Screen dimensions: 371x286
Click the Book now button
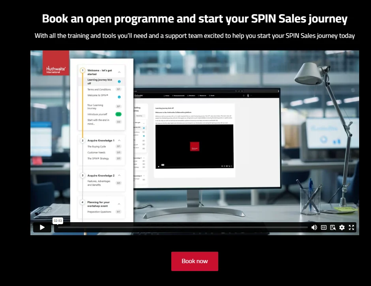[195, 261]
